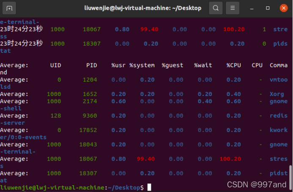293x192 pixels.
Task: Click red 99.40 in timestamped stress row
Action: [149, 29]
